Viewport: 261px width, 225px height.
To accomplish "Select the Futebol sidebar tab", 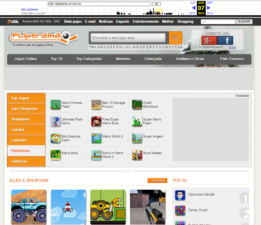I will click(x=26, y=130).
